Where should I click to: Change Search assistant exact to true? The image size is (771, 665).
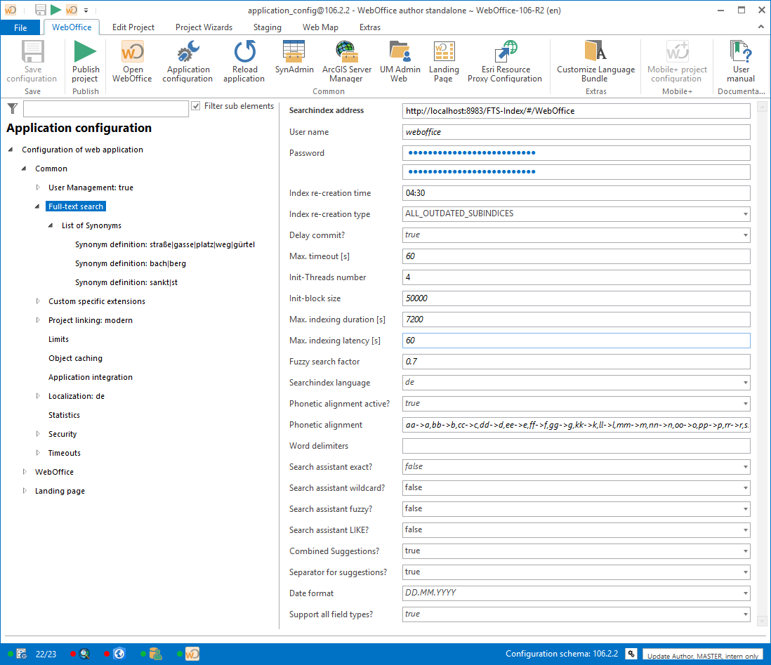click(744, 466)
